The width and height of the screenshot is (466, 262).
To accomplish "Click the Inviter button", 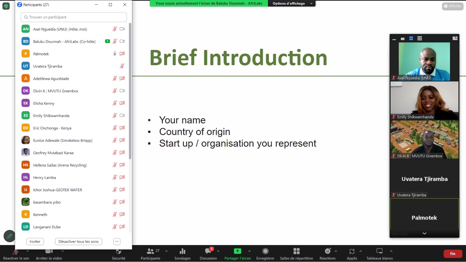I will point(35,242).
